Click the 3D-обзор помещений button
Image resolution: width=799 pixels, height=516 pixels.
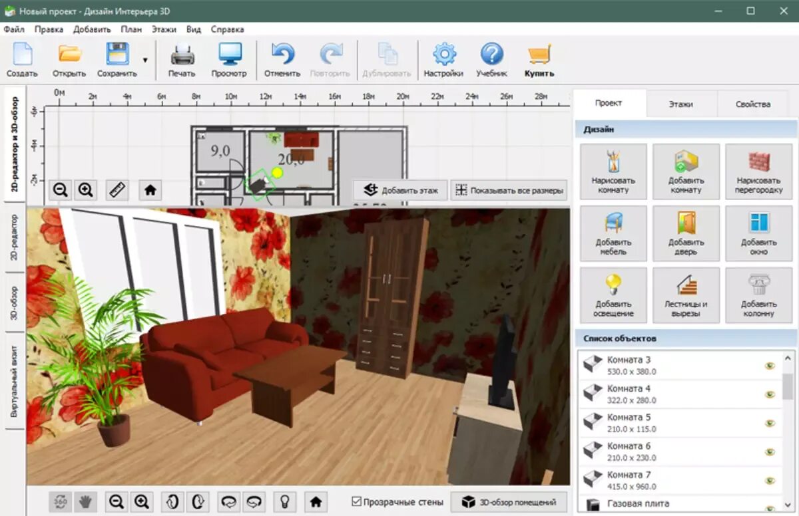click(509, 501)
